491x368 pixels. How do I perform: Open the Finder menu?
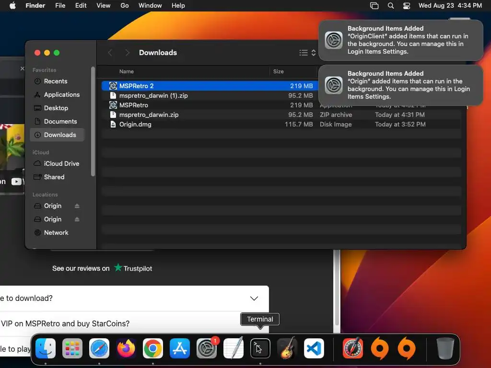point(35,6)
